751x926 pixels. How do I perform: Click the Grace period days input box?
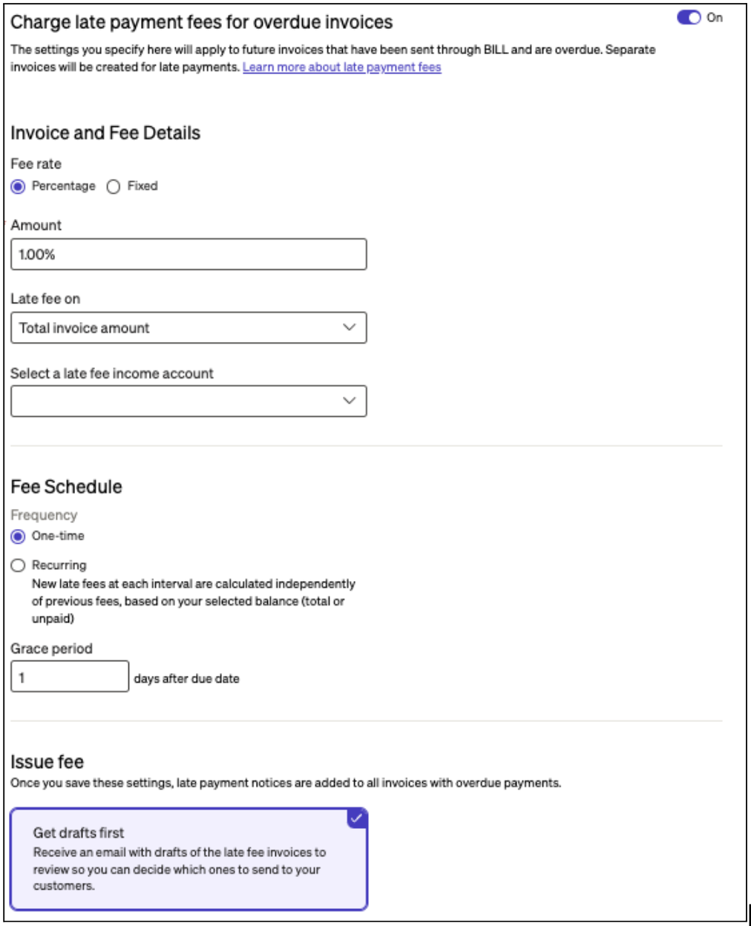pos(70,677)
